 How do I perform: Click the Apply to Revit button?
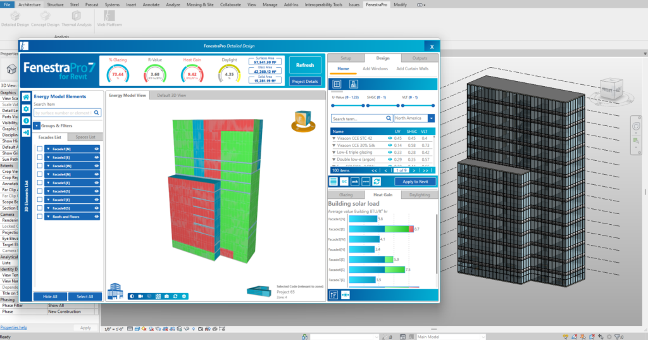(x=415, y=182)
